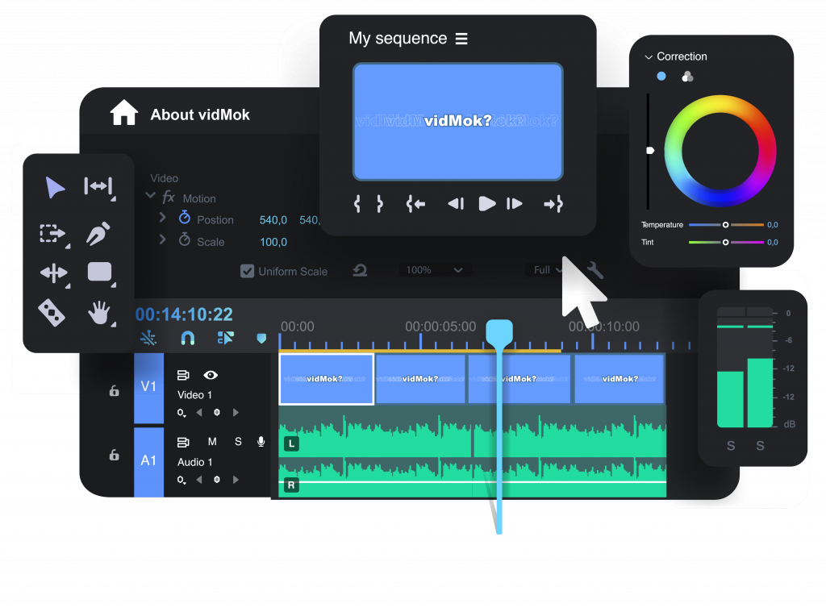Screen dimensions: 826x612
Task: Click the L audio channel label
Action: (291, 443)
